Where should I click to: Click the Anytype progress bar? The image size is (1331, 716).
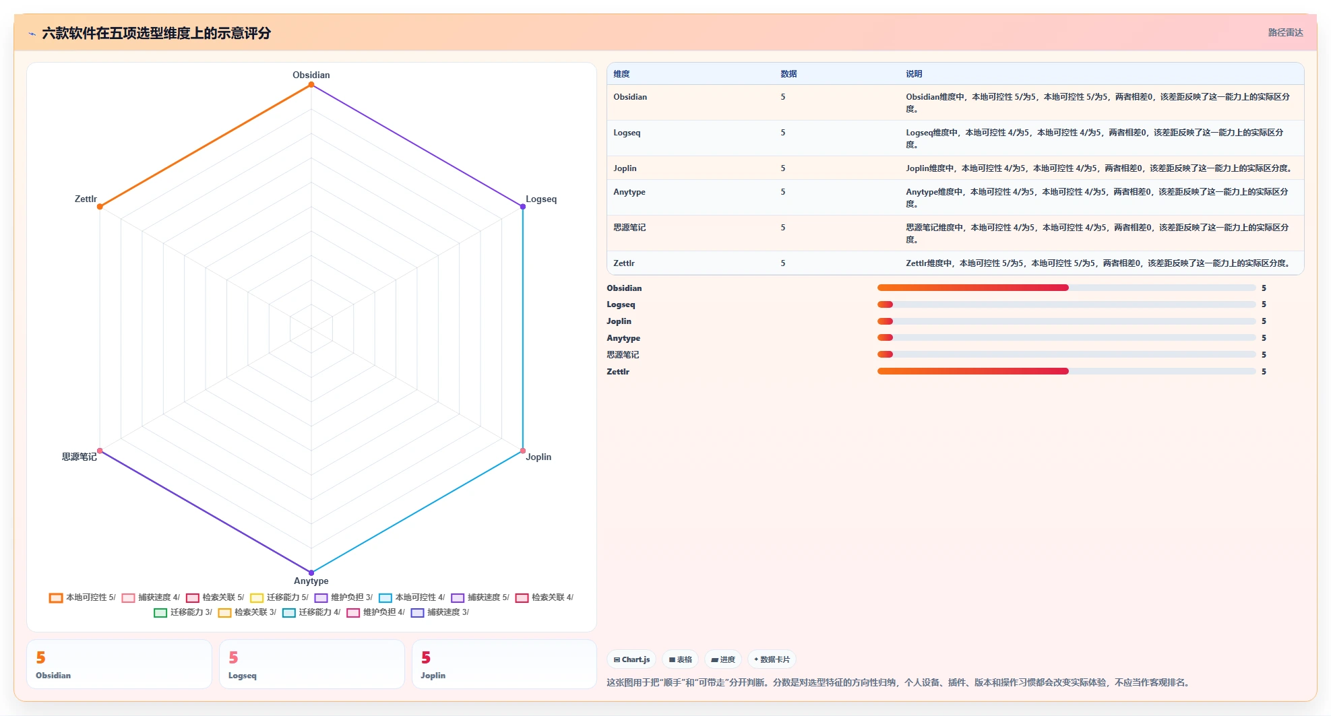pos(1066,337)
